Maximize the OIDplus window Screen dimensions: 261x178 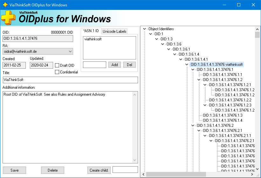239,5
